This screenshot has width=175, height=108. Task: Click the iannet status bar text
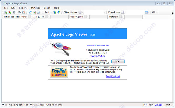(167, 105)
